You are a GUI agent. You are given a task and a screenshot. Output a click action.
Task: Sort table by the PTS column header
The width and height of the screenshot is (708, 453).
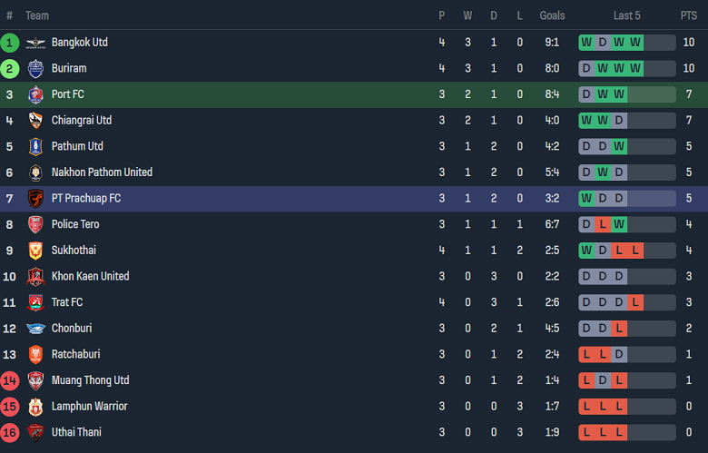[x=689, y=15]
